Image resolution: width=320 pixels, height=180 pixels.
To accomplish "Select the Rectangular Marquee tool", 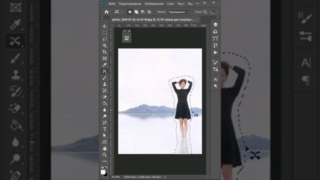I will click(x=104, y=32).
